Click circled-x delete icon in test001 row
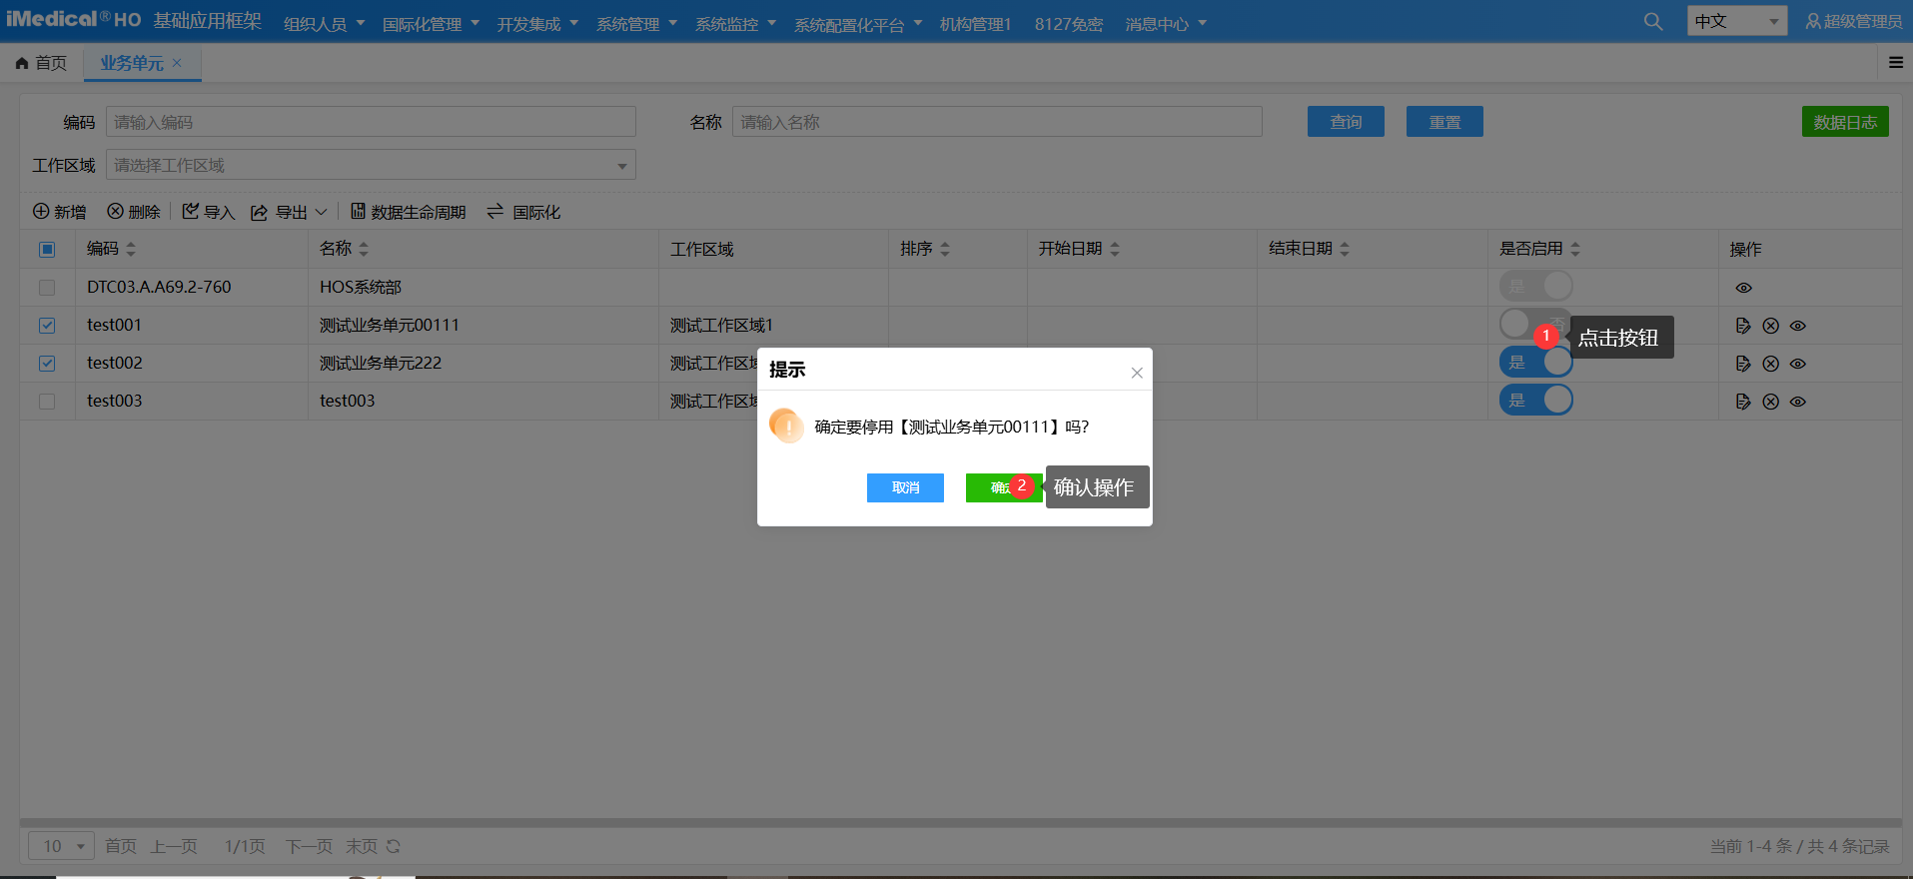The width and height of the screenshot is (1913, 879). tap(1770, 326)
